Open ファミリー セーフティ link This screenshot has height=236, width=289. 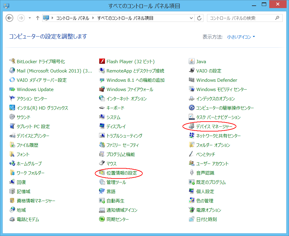pos(123,145)
